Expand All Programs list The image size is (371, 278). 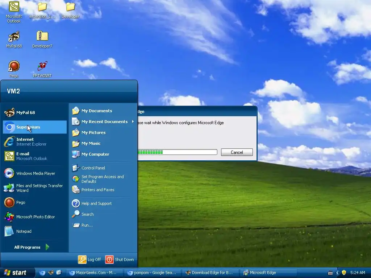coord(32,247)
